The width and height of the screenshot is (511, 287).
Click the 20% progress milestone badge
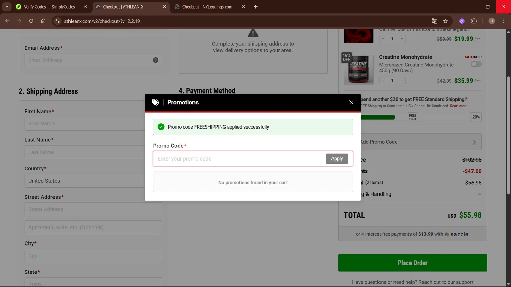click(x=476, y=117)
